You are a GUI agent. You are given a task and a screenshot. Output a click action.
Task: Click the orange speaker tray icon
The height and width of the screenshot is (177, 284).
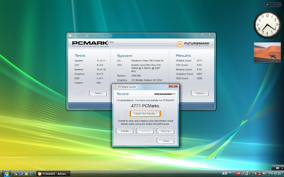click(250, 173)
